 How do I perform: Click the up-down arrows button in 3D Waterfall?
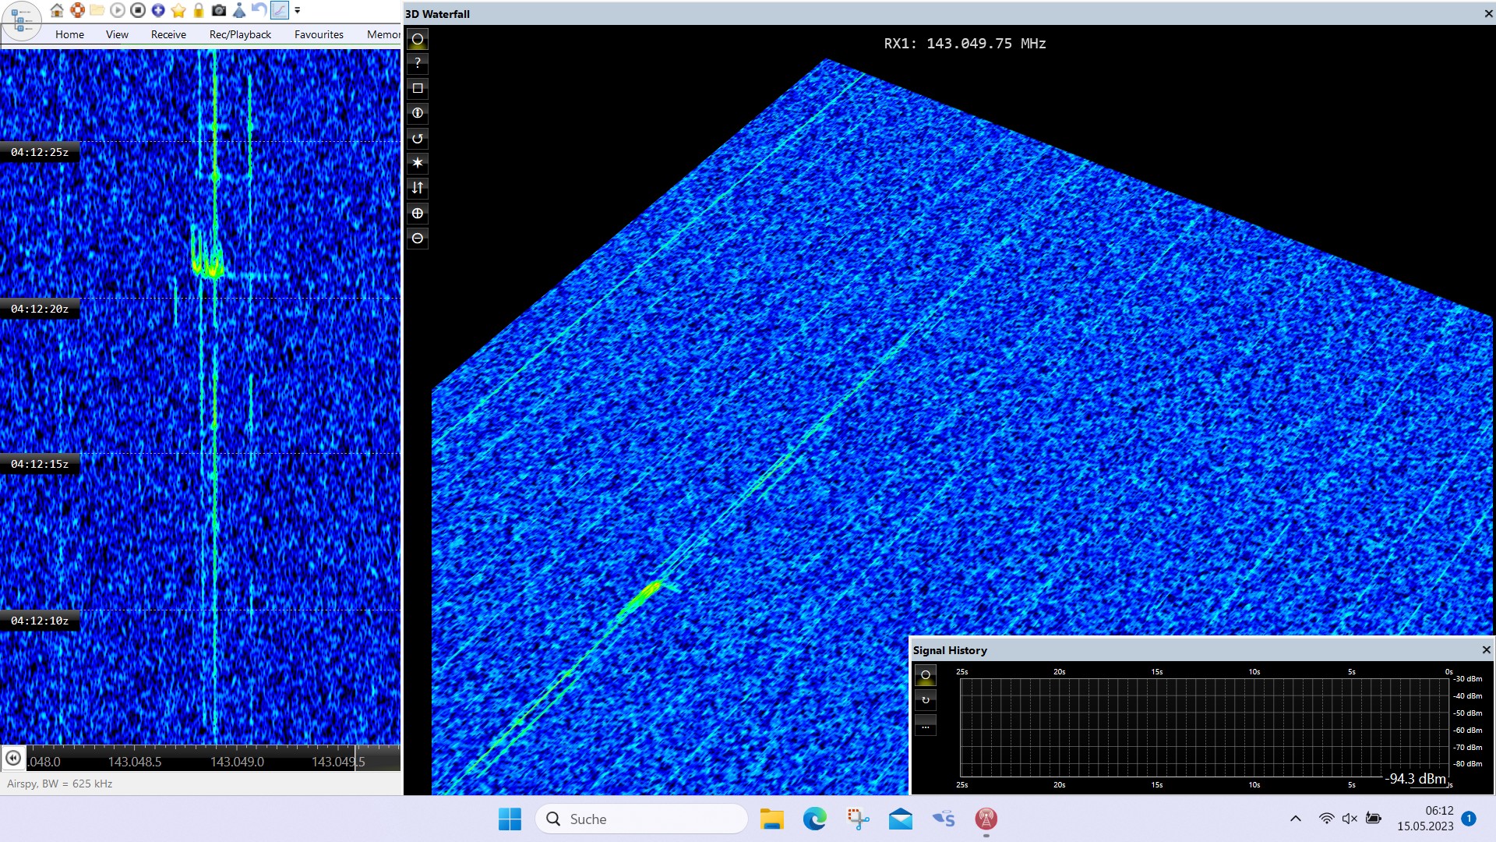point(418,188)
